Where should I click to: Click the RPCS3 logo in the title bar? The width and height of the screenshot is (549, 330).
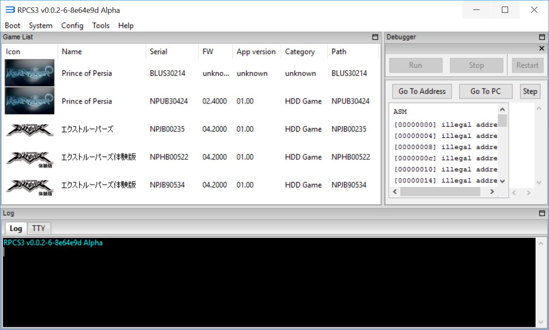coord(10,10)
